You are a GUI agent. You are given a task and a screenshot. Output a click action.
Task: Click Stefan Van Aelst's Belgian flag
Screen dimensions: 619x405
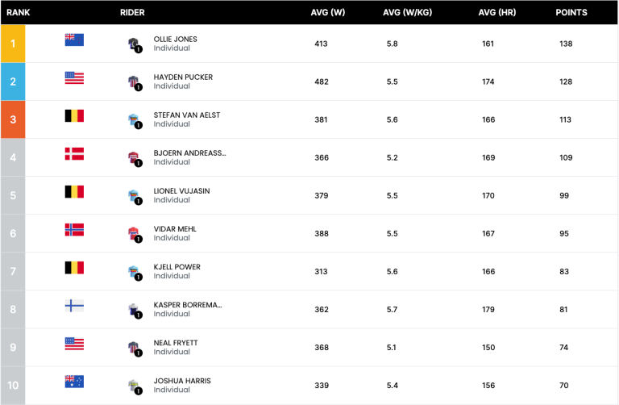click(74, 116)
